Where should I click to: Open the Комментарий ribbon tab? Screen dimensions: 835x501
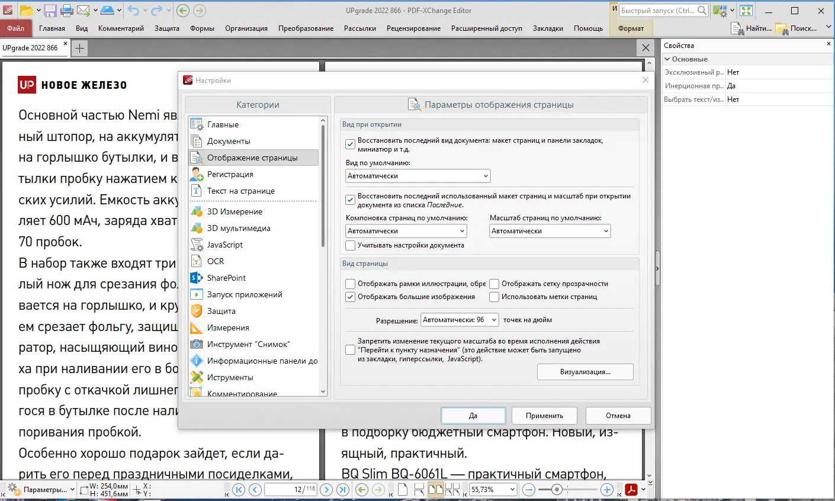pos(121,28)
